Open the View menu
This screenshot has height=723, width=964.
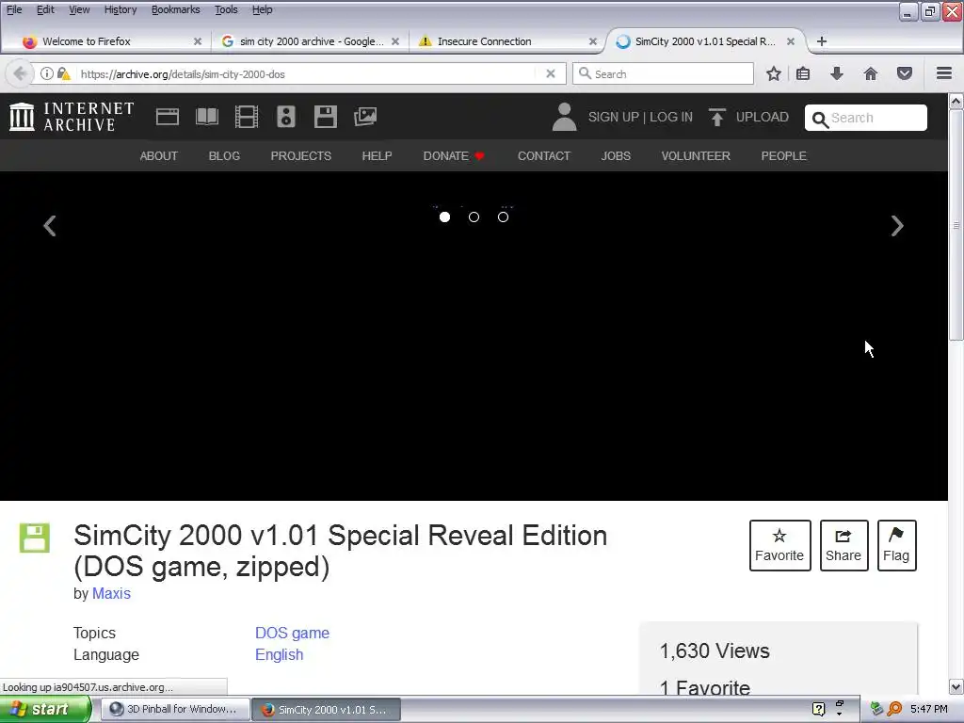coord(79,9)
